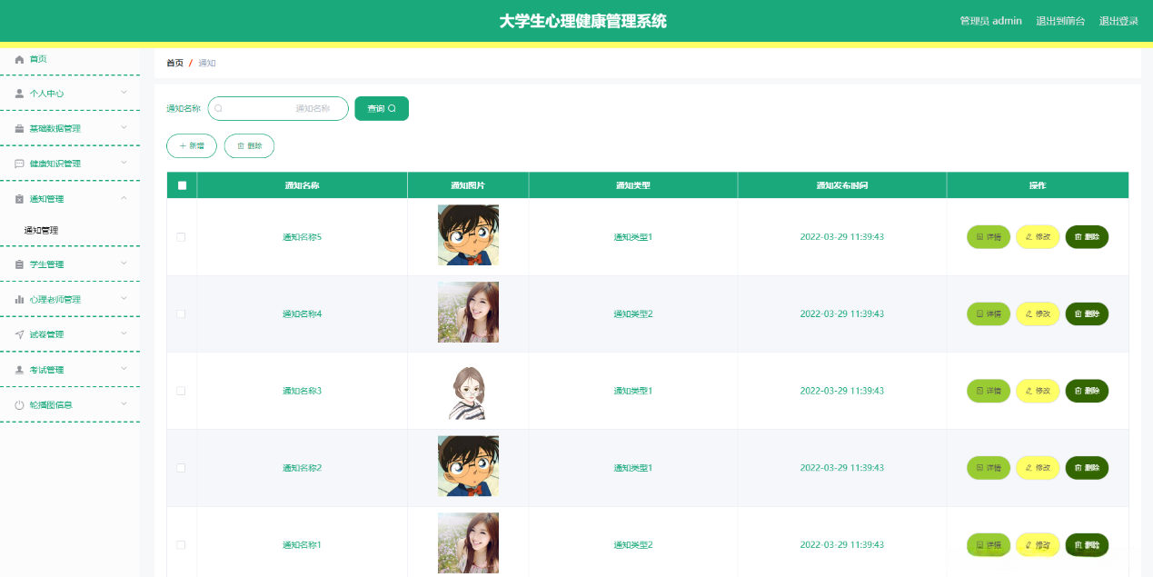Expand the 心理老师管理 chevron

(x=124, y=299)
